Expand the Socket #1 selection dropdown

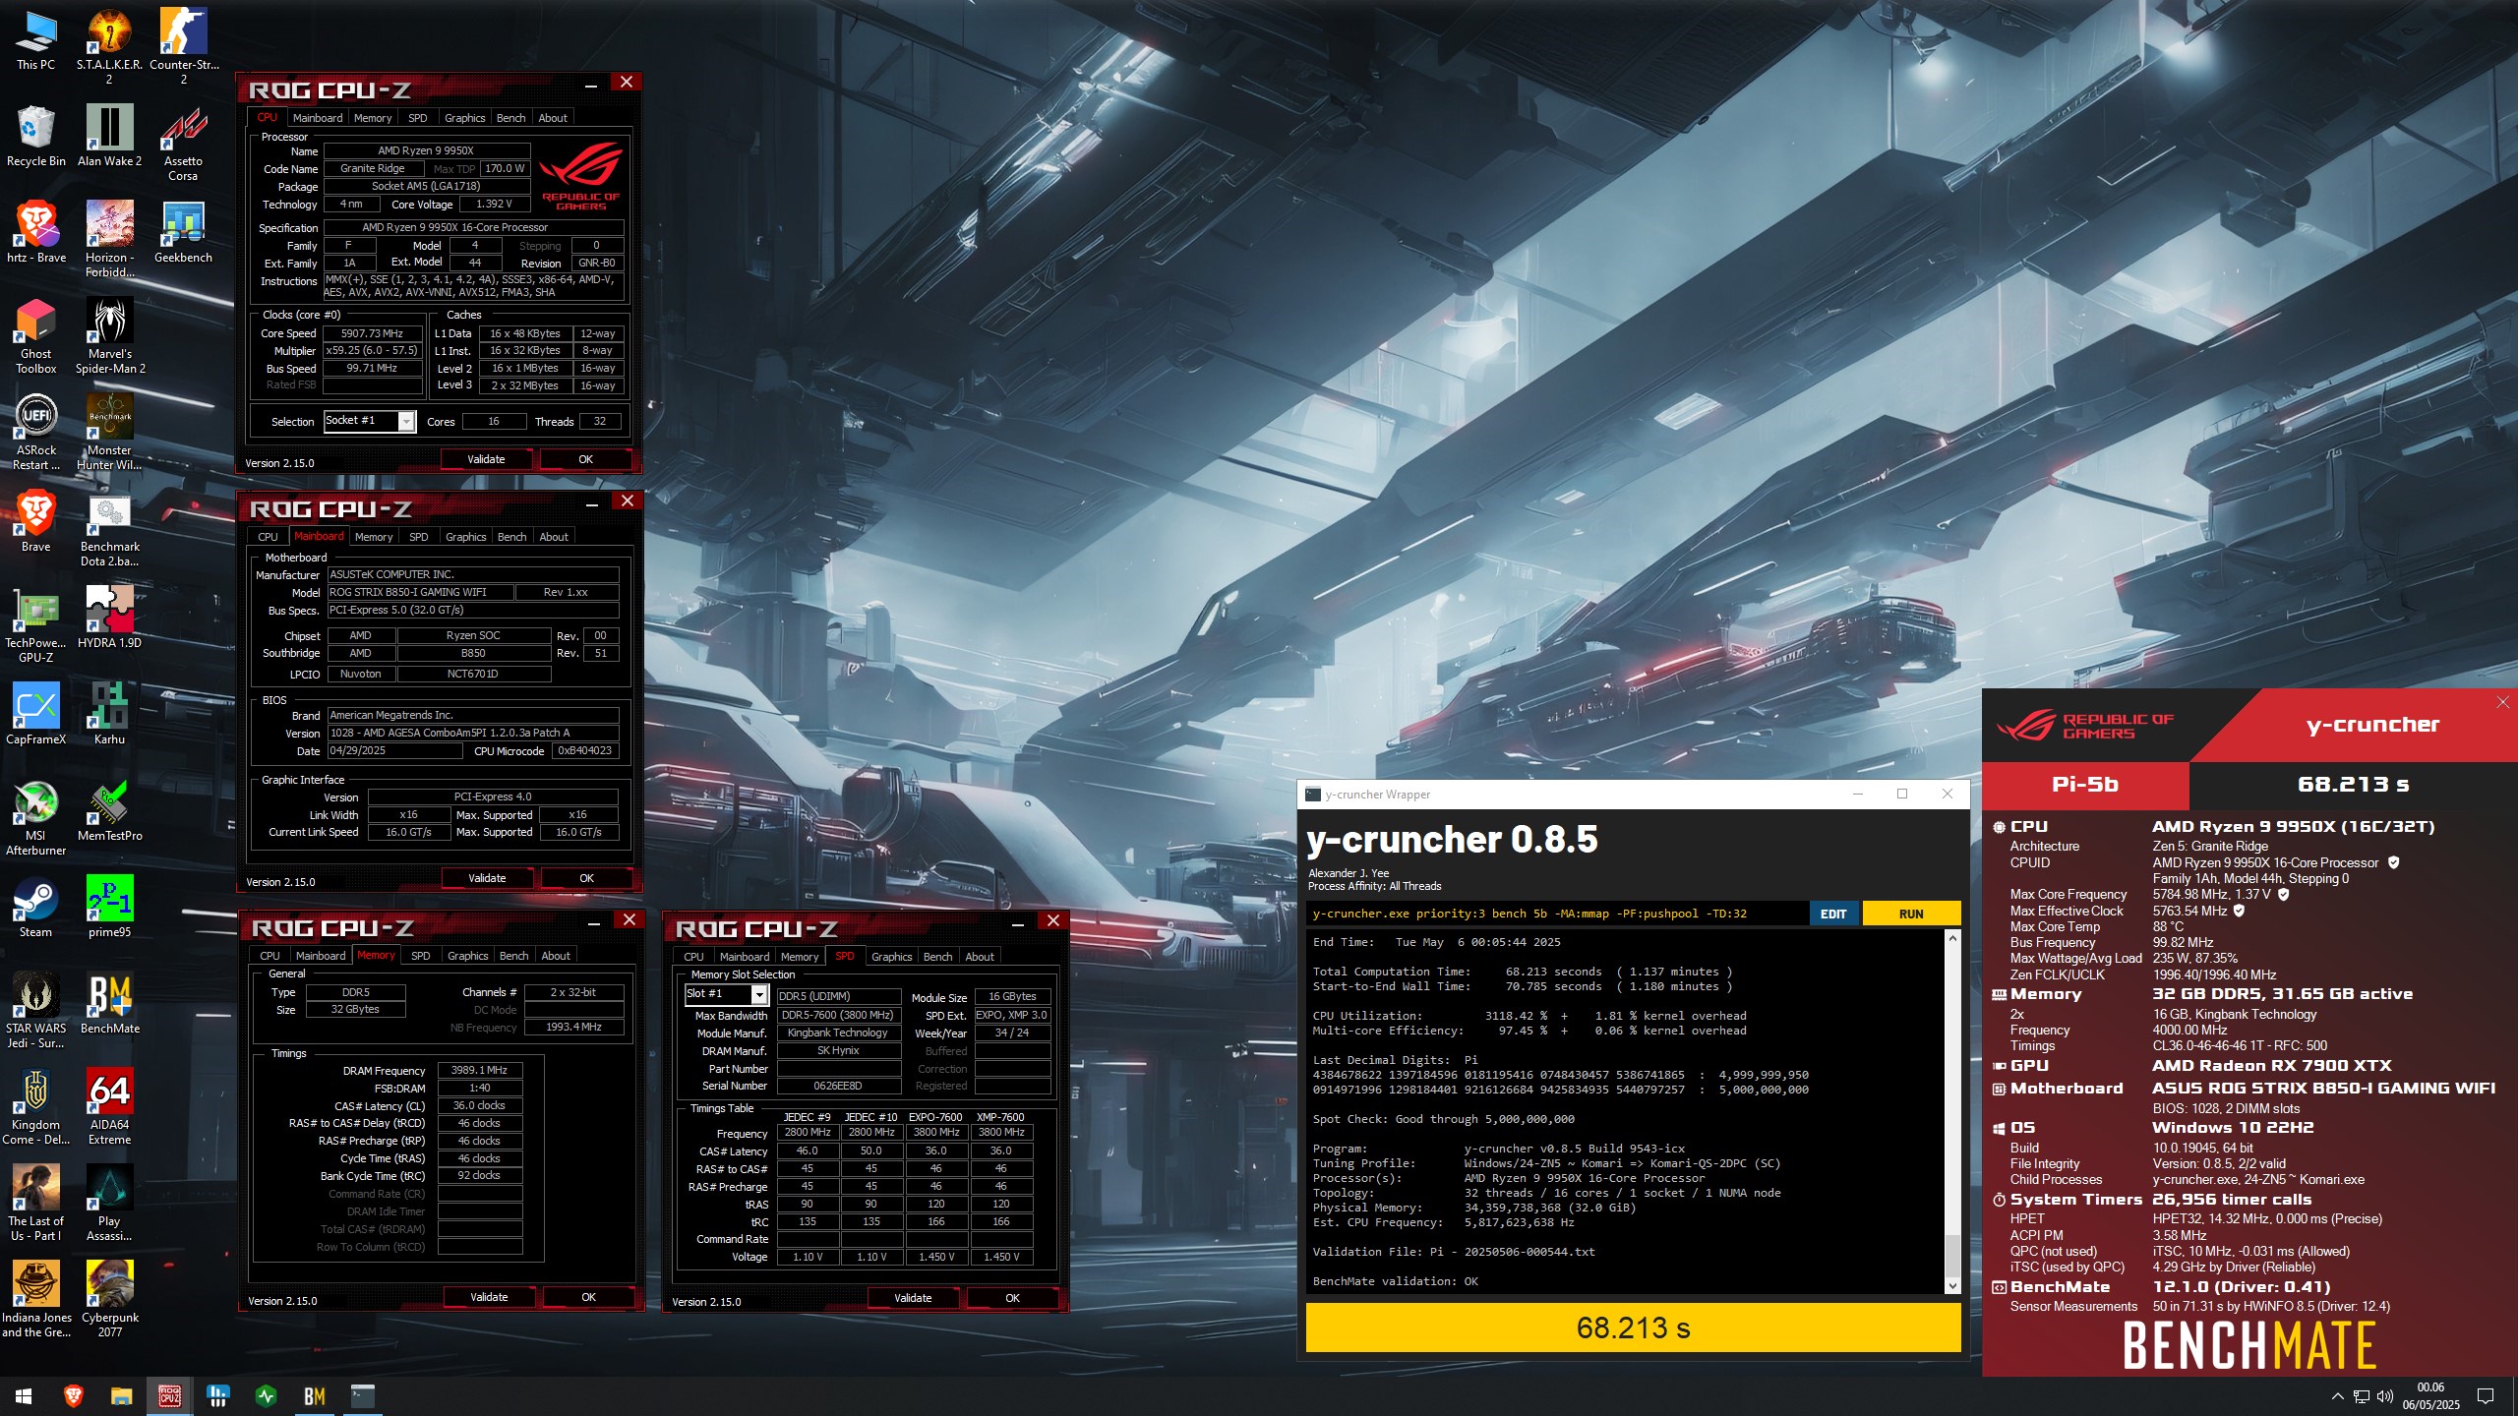tap(405, 421)
